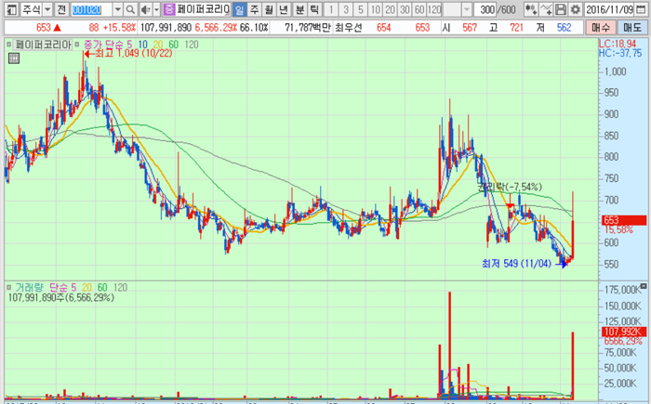The height and width of the screenshot is (404, 651).
Task: Click the line chart overlay icon
Action: click(547, 9)
